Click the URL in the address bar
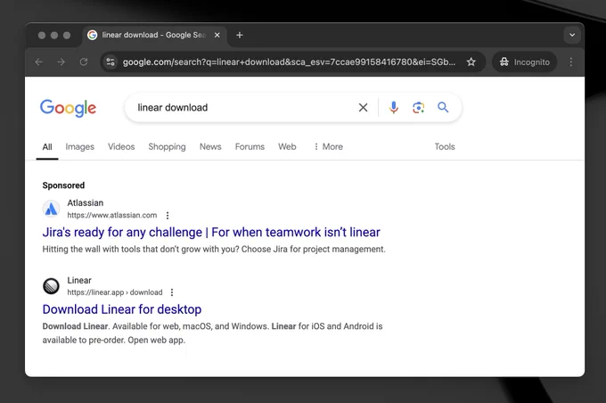 (x=289, y=62)
